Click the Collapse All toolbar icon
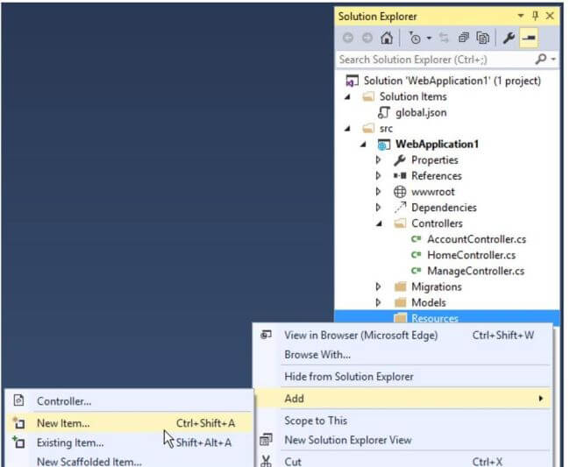Image resolution: width=570 pixels, height=467 pixels. [464, 38]
